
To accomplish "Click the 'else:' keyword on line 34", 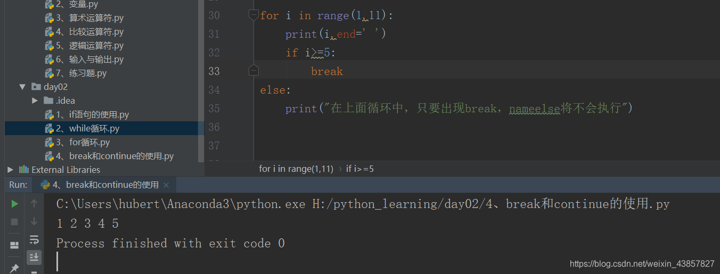I will click(275, 90).
